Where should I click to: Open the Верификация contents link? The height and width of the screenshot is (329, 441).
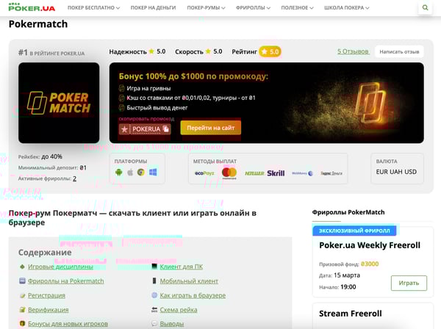tap(48, 310)
